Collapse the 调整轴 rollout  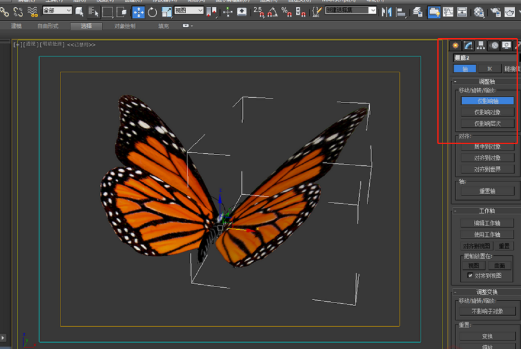[486, 81]
